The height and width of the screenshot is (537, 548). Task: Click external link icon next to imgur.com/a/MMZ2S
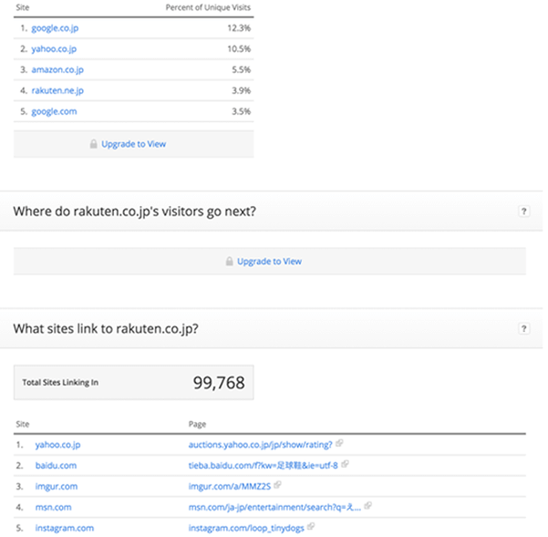coord(278,485)
